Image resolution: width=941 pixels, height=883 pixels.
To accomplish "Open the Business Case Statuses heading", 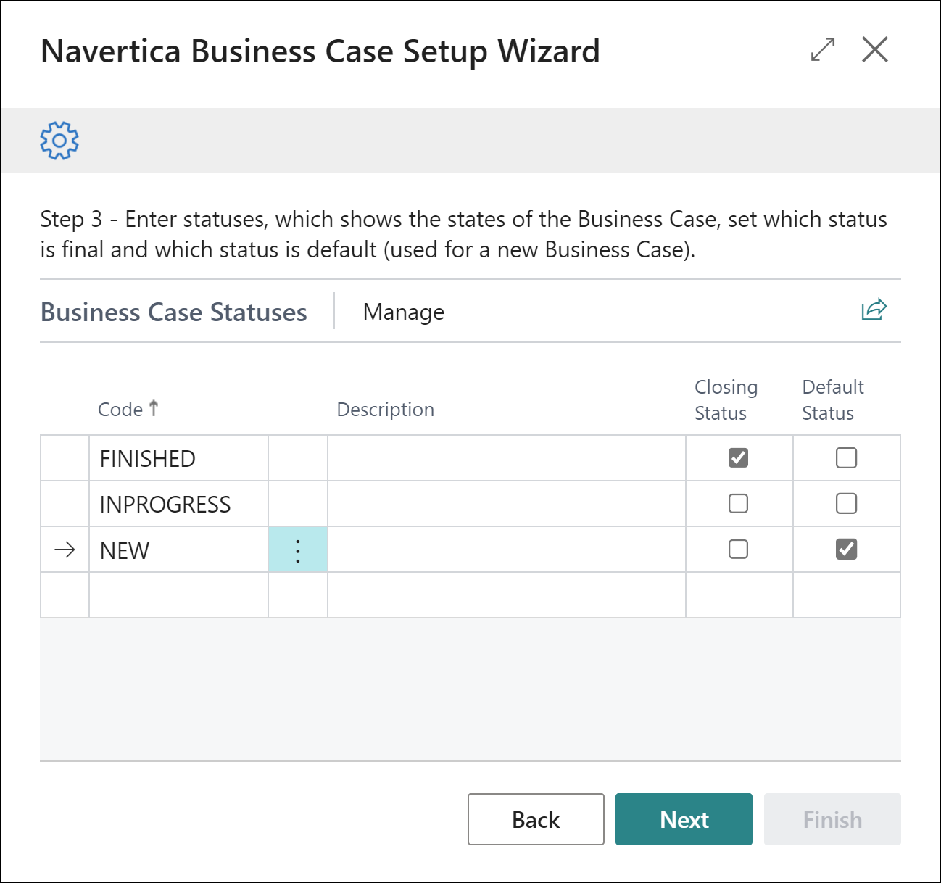I will [x=174, y=312].
